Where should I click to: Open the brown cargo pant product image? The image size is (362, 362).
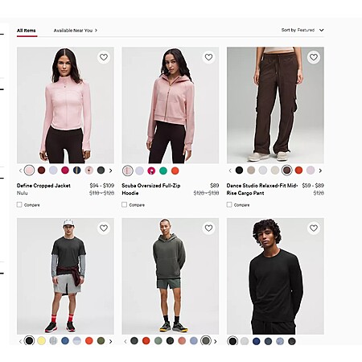(x=275, y=105)
